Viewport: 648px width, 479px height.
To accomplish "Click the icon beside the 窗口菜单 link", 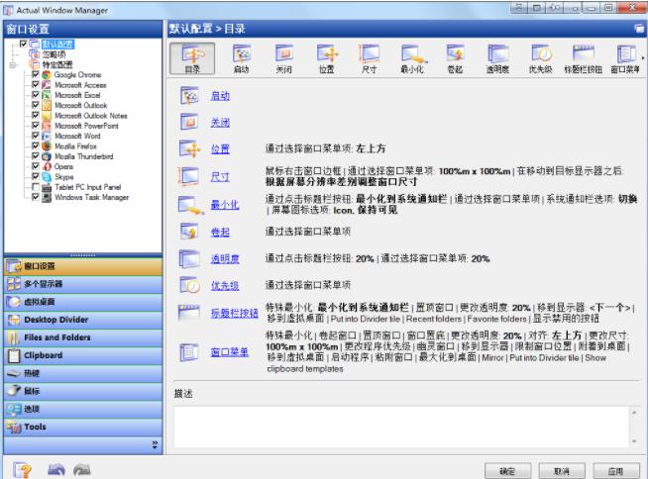I will [189, 352].
